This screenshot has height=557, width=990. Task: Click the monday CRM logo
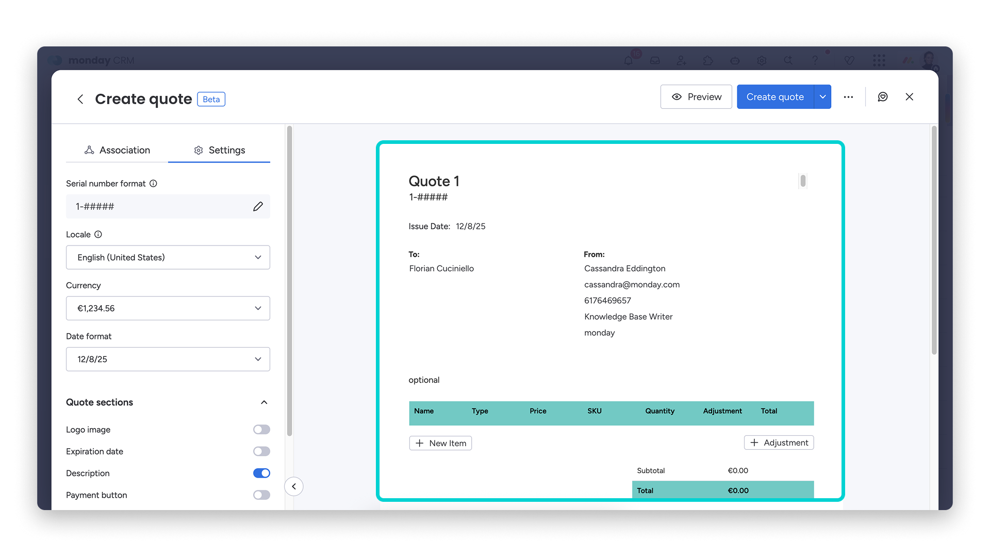91,60
